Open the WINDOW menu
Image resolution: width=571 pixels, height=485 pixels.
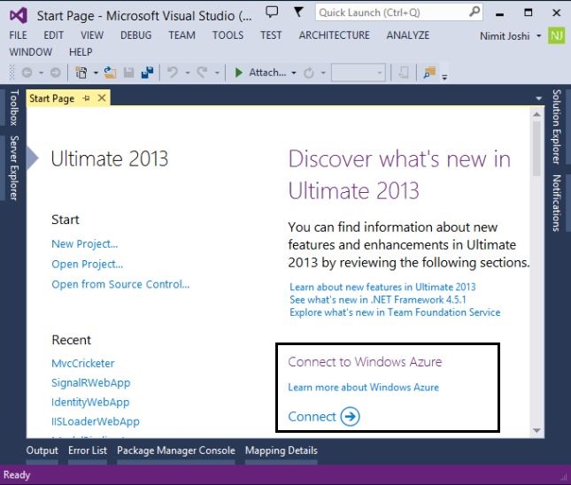click(x=31, y=52)
